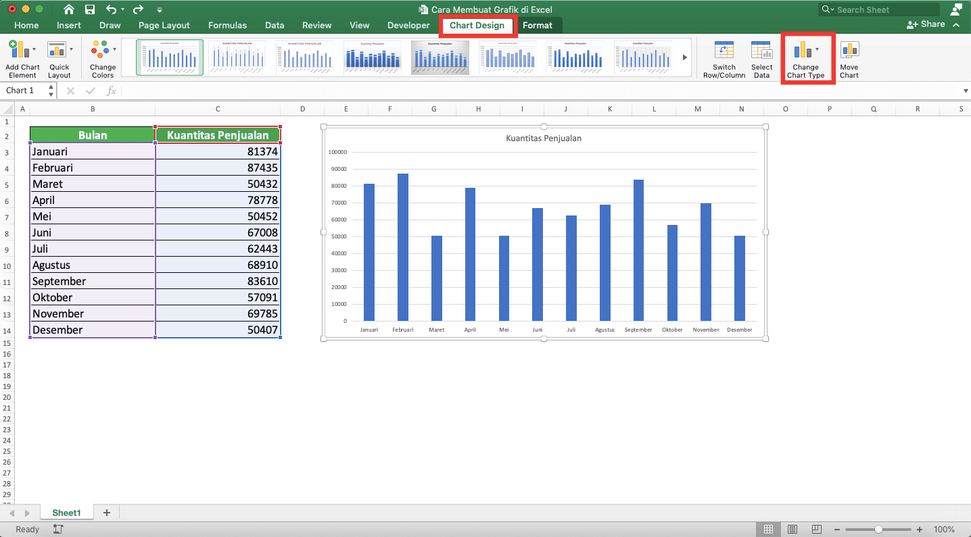Go to previous sheet arrow
971x537 pixels.
pyautogui.click(x=11, y=513)
